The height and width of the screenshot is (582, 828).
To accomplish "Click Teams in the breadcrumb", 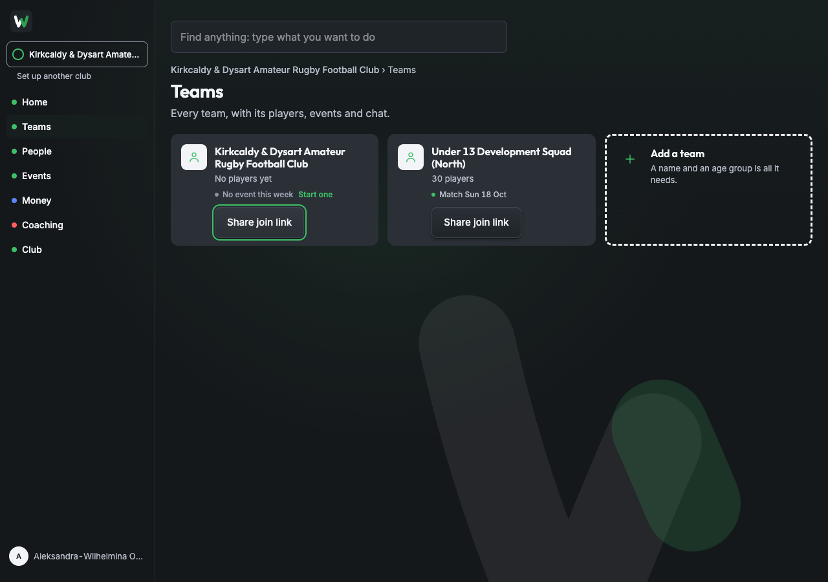I will [x=402, y=70].
